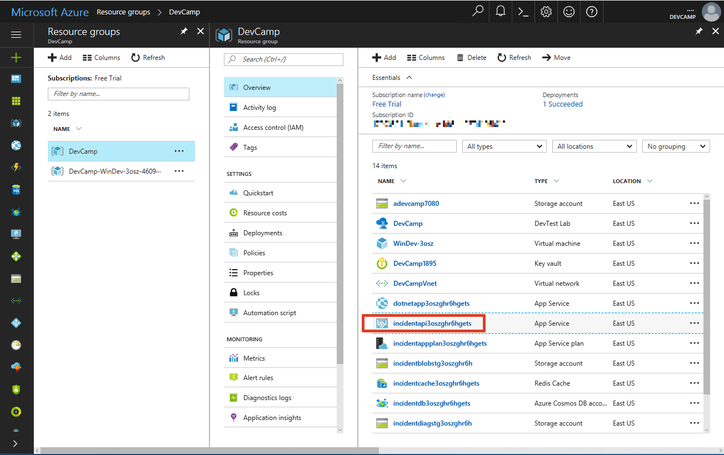Click Add in Resource groups blade toolbar
This screenshot has width=724, height=455.
click(59, 57)
